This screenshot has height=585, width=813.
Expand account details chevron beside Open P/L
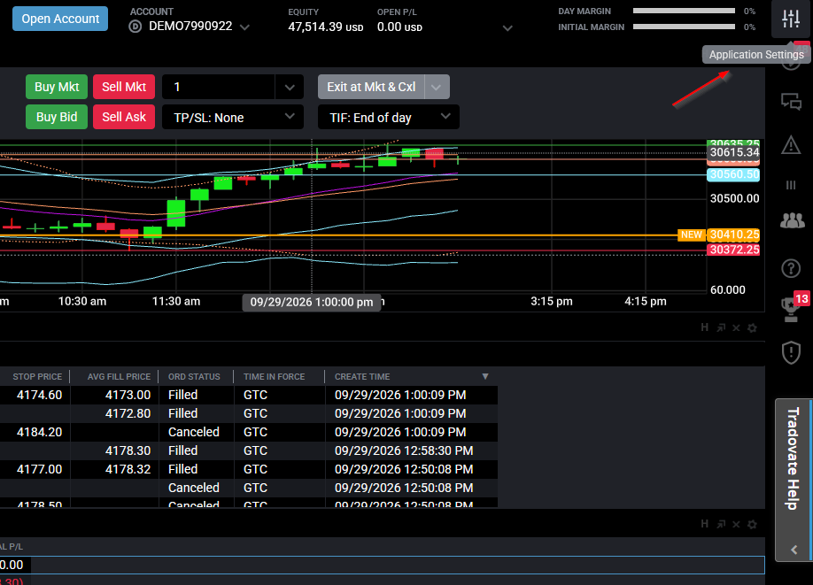pyautogui.click(x=507, y=28)
